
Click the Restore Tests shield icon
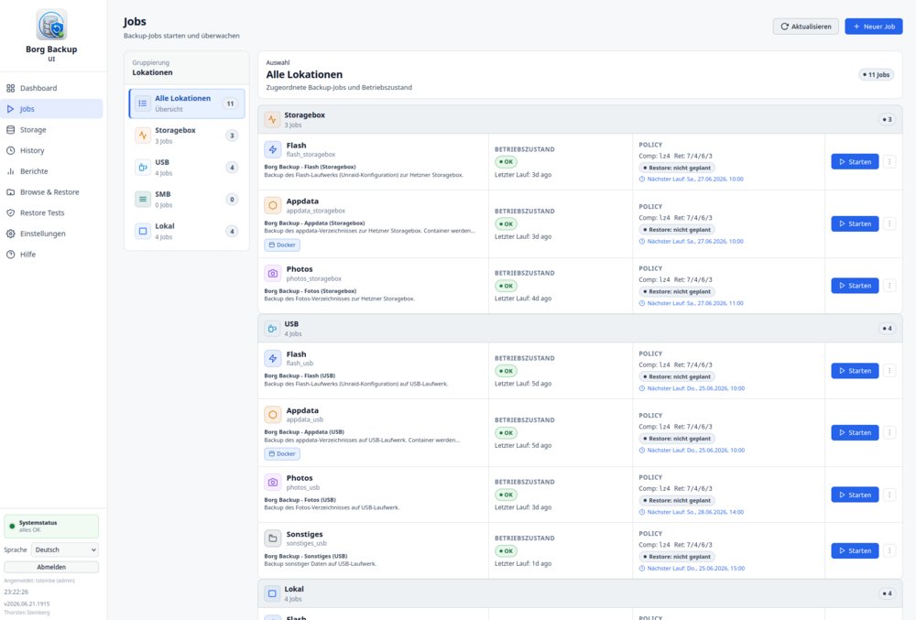[x=10, y=213]
